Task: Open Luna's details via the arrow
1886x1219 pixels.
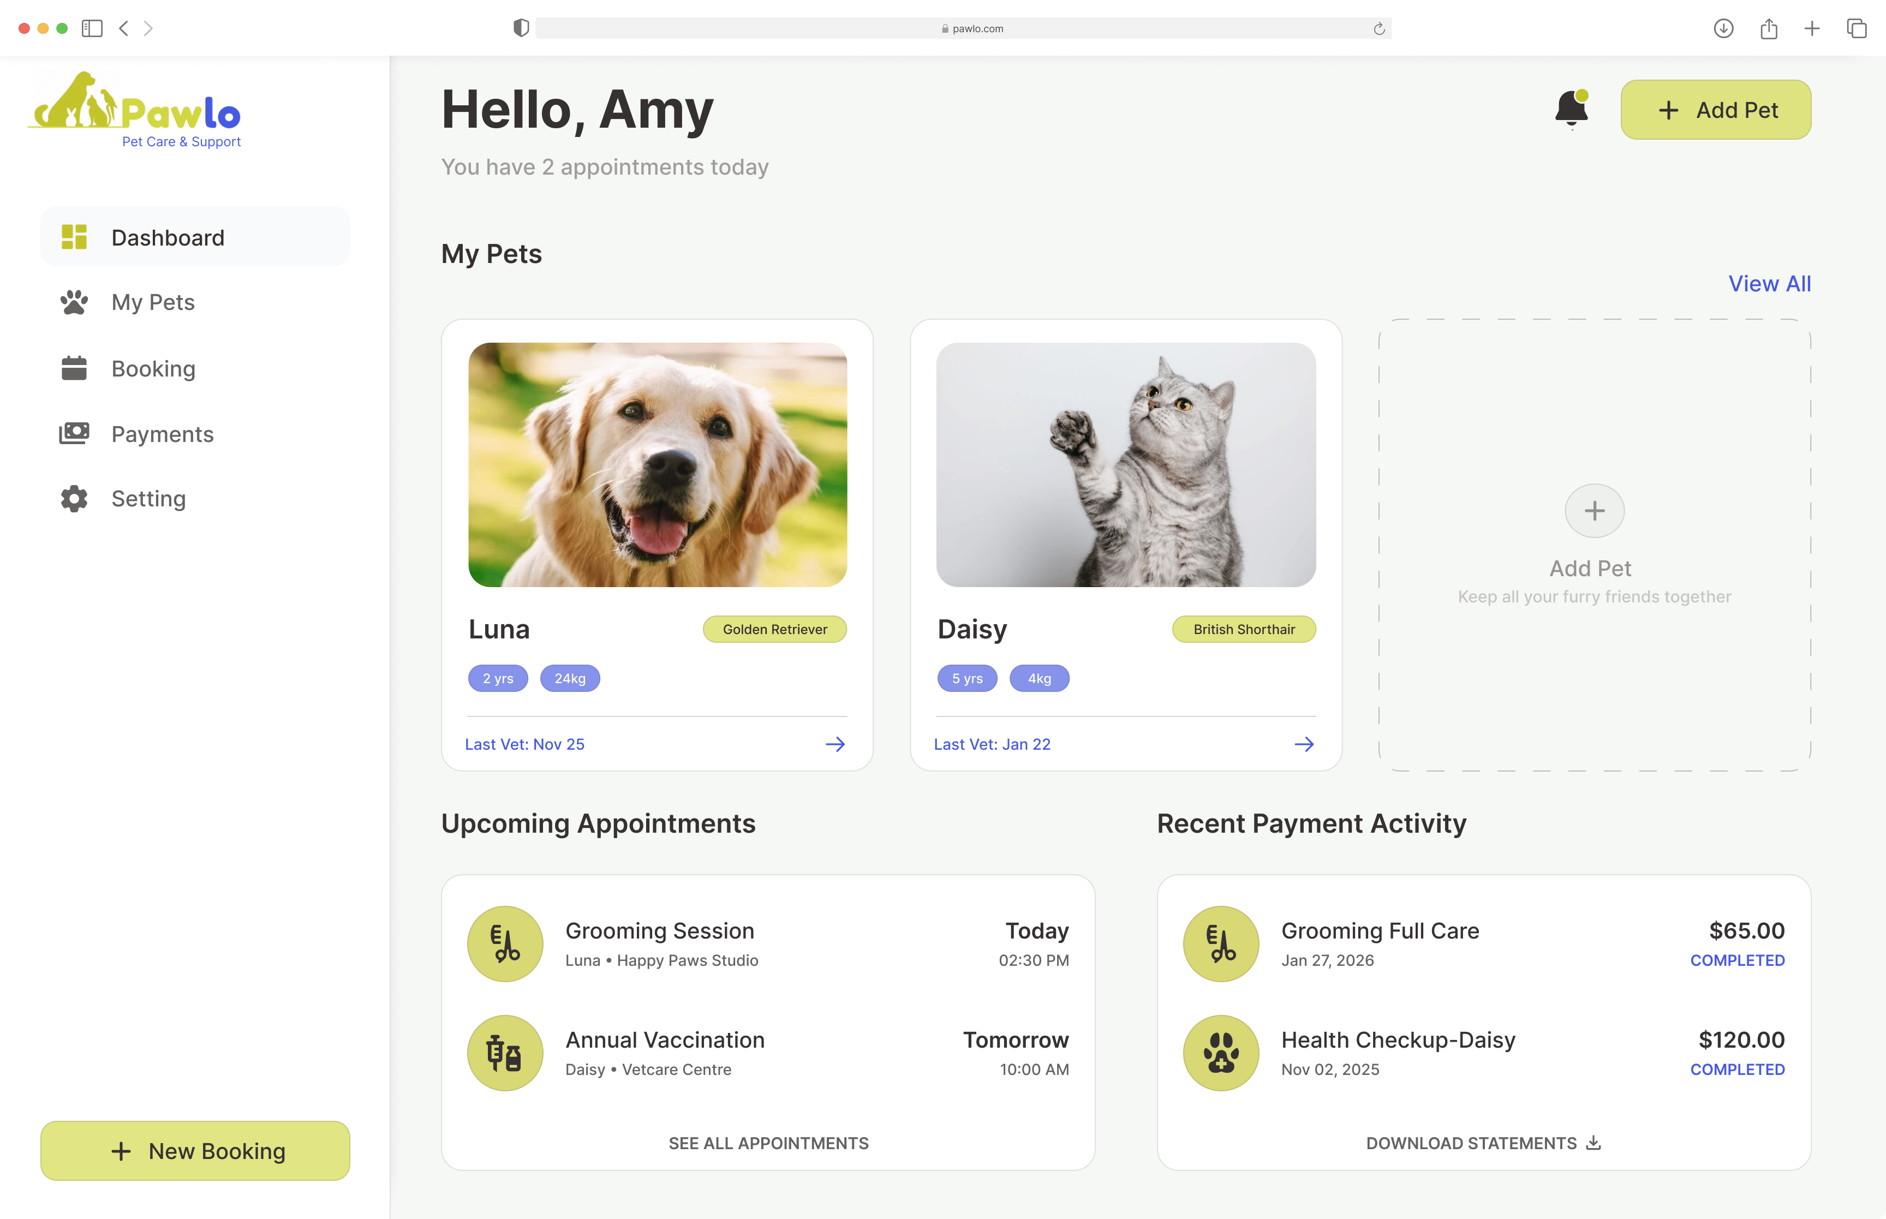Action: (x=837, y=743)
